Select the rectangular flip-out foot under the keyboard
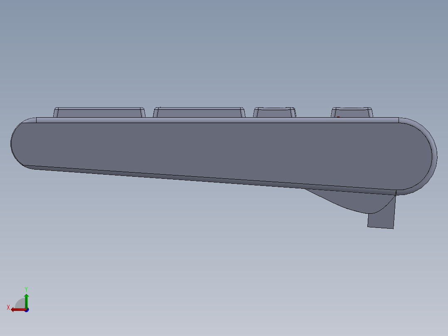This screenshot has width=448, height=336. 384,219
